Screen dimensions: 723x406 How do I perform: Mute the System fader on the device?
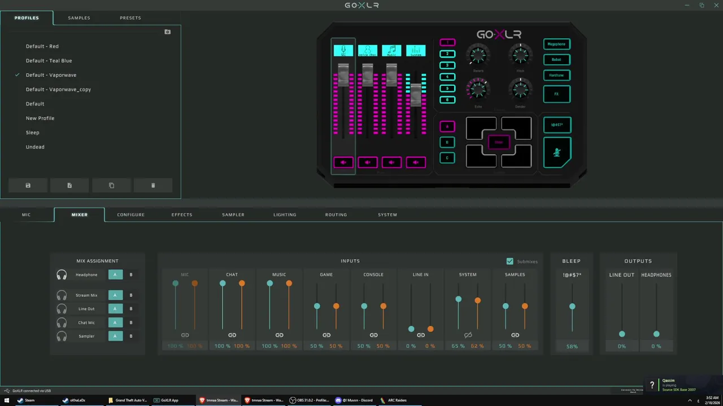[416, 162]
